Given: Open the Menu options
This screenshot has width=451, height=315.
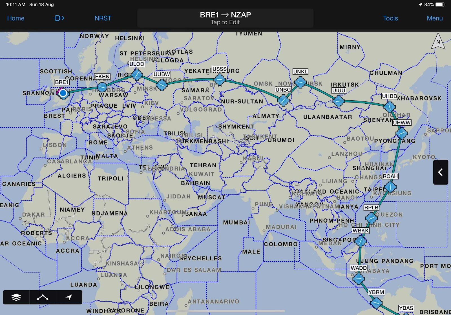Looking at the screenshot, I should click(x=435, y=18).
